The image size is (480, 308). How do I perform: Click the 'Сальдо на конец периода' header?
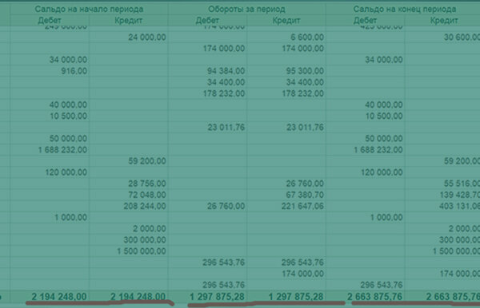point(405,9)
